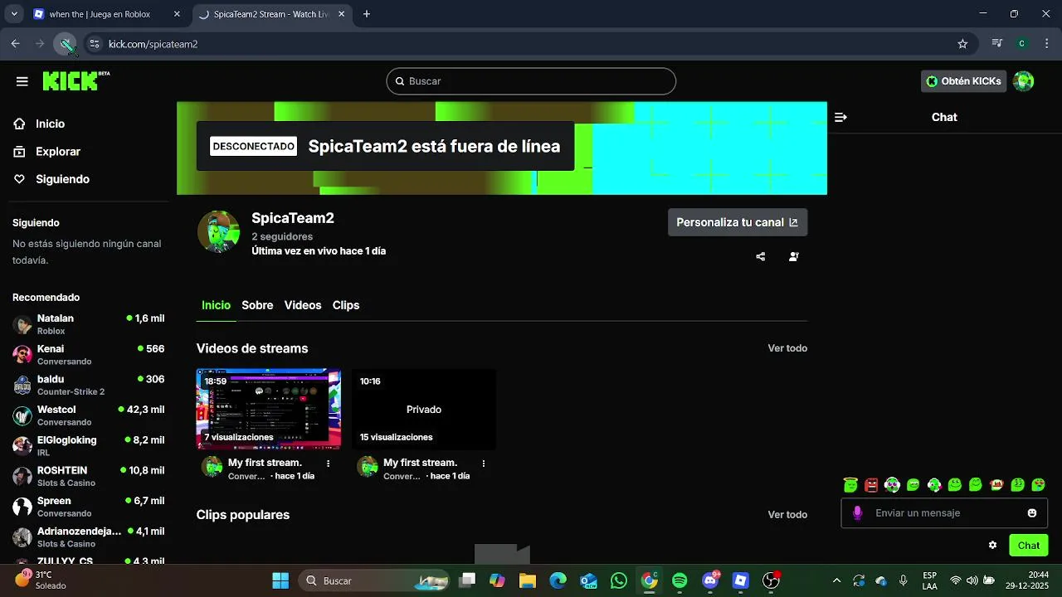Click the Share icon on SpicaTeam2 channel

[761, 257]
